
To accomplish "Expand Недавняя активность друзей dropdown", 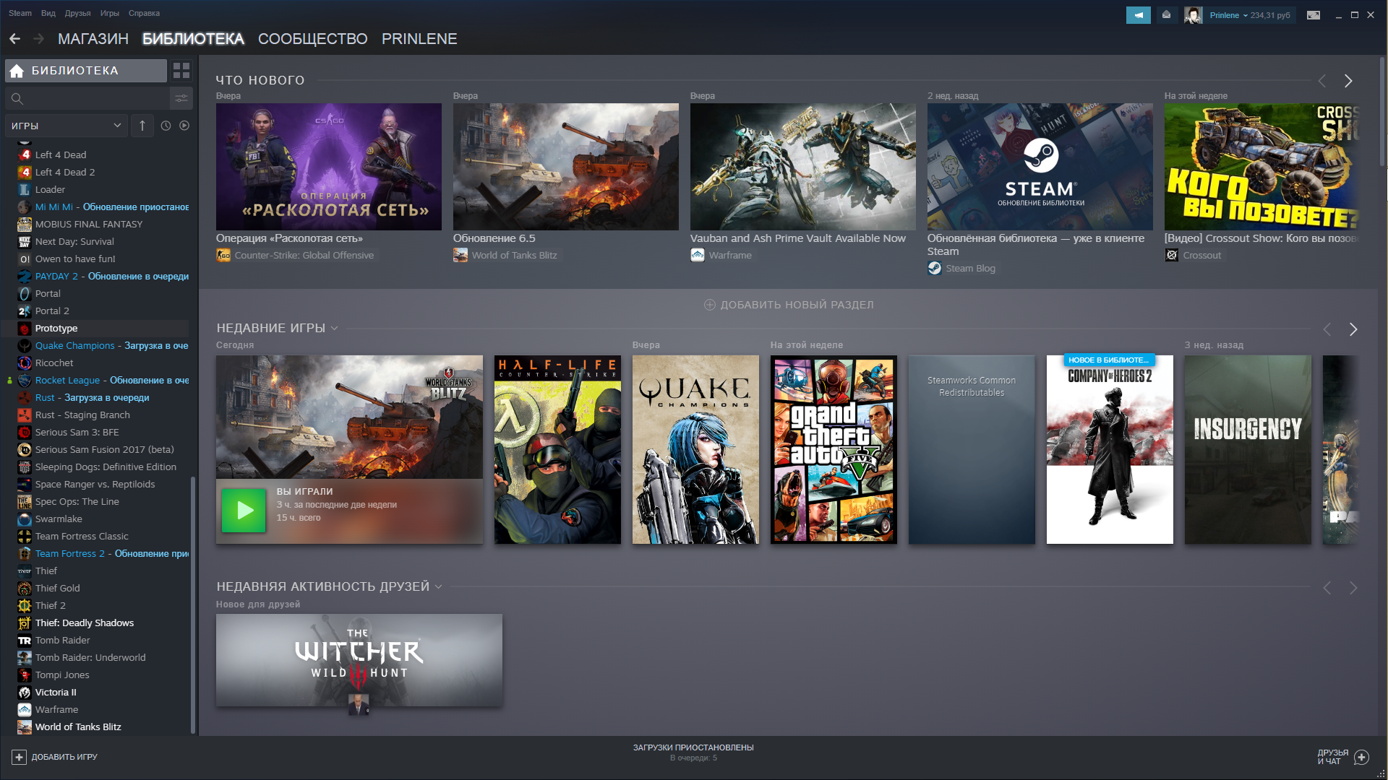I will (x=438, y=586).
